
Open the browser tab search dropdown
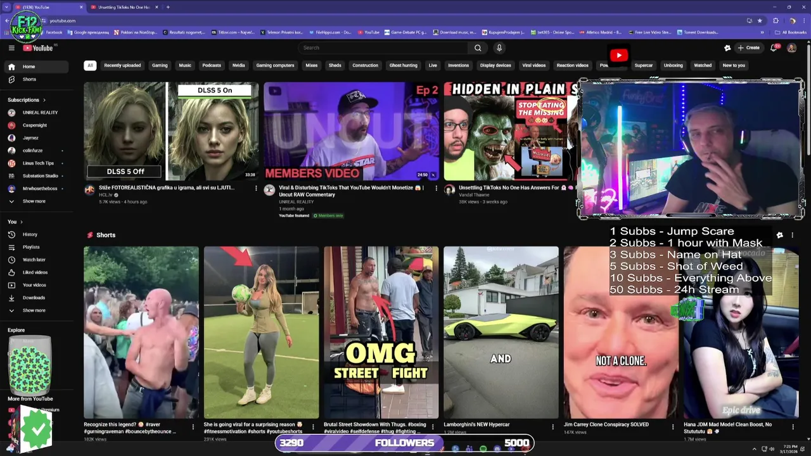coord(6,7)
